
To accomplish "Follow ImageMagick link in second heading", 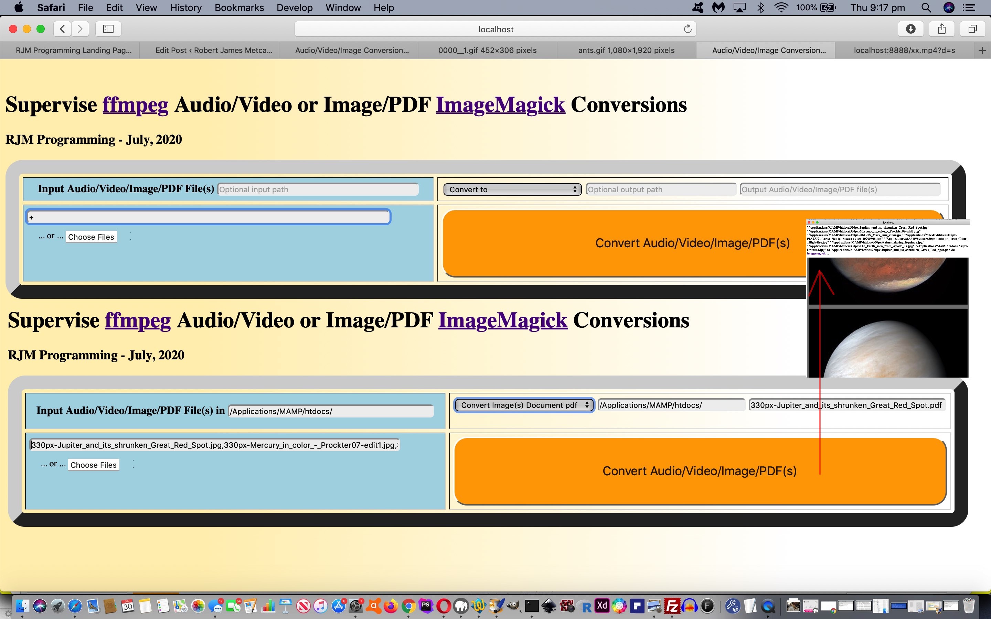I will pyautogui.click(x=503, y=321).
